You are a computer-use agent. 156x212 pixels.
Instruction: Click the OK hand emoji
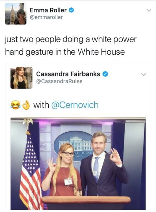[x=26, y=105]
